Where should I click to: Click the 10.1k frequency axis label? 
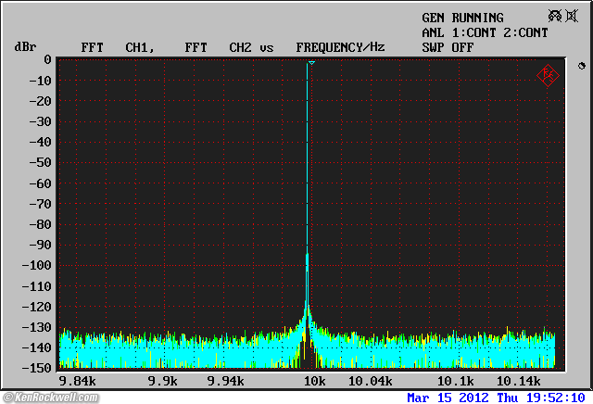tap(455, 381)
